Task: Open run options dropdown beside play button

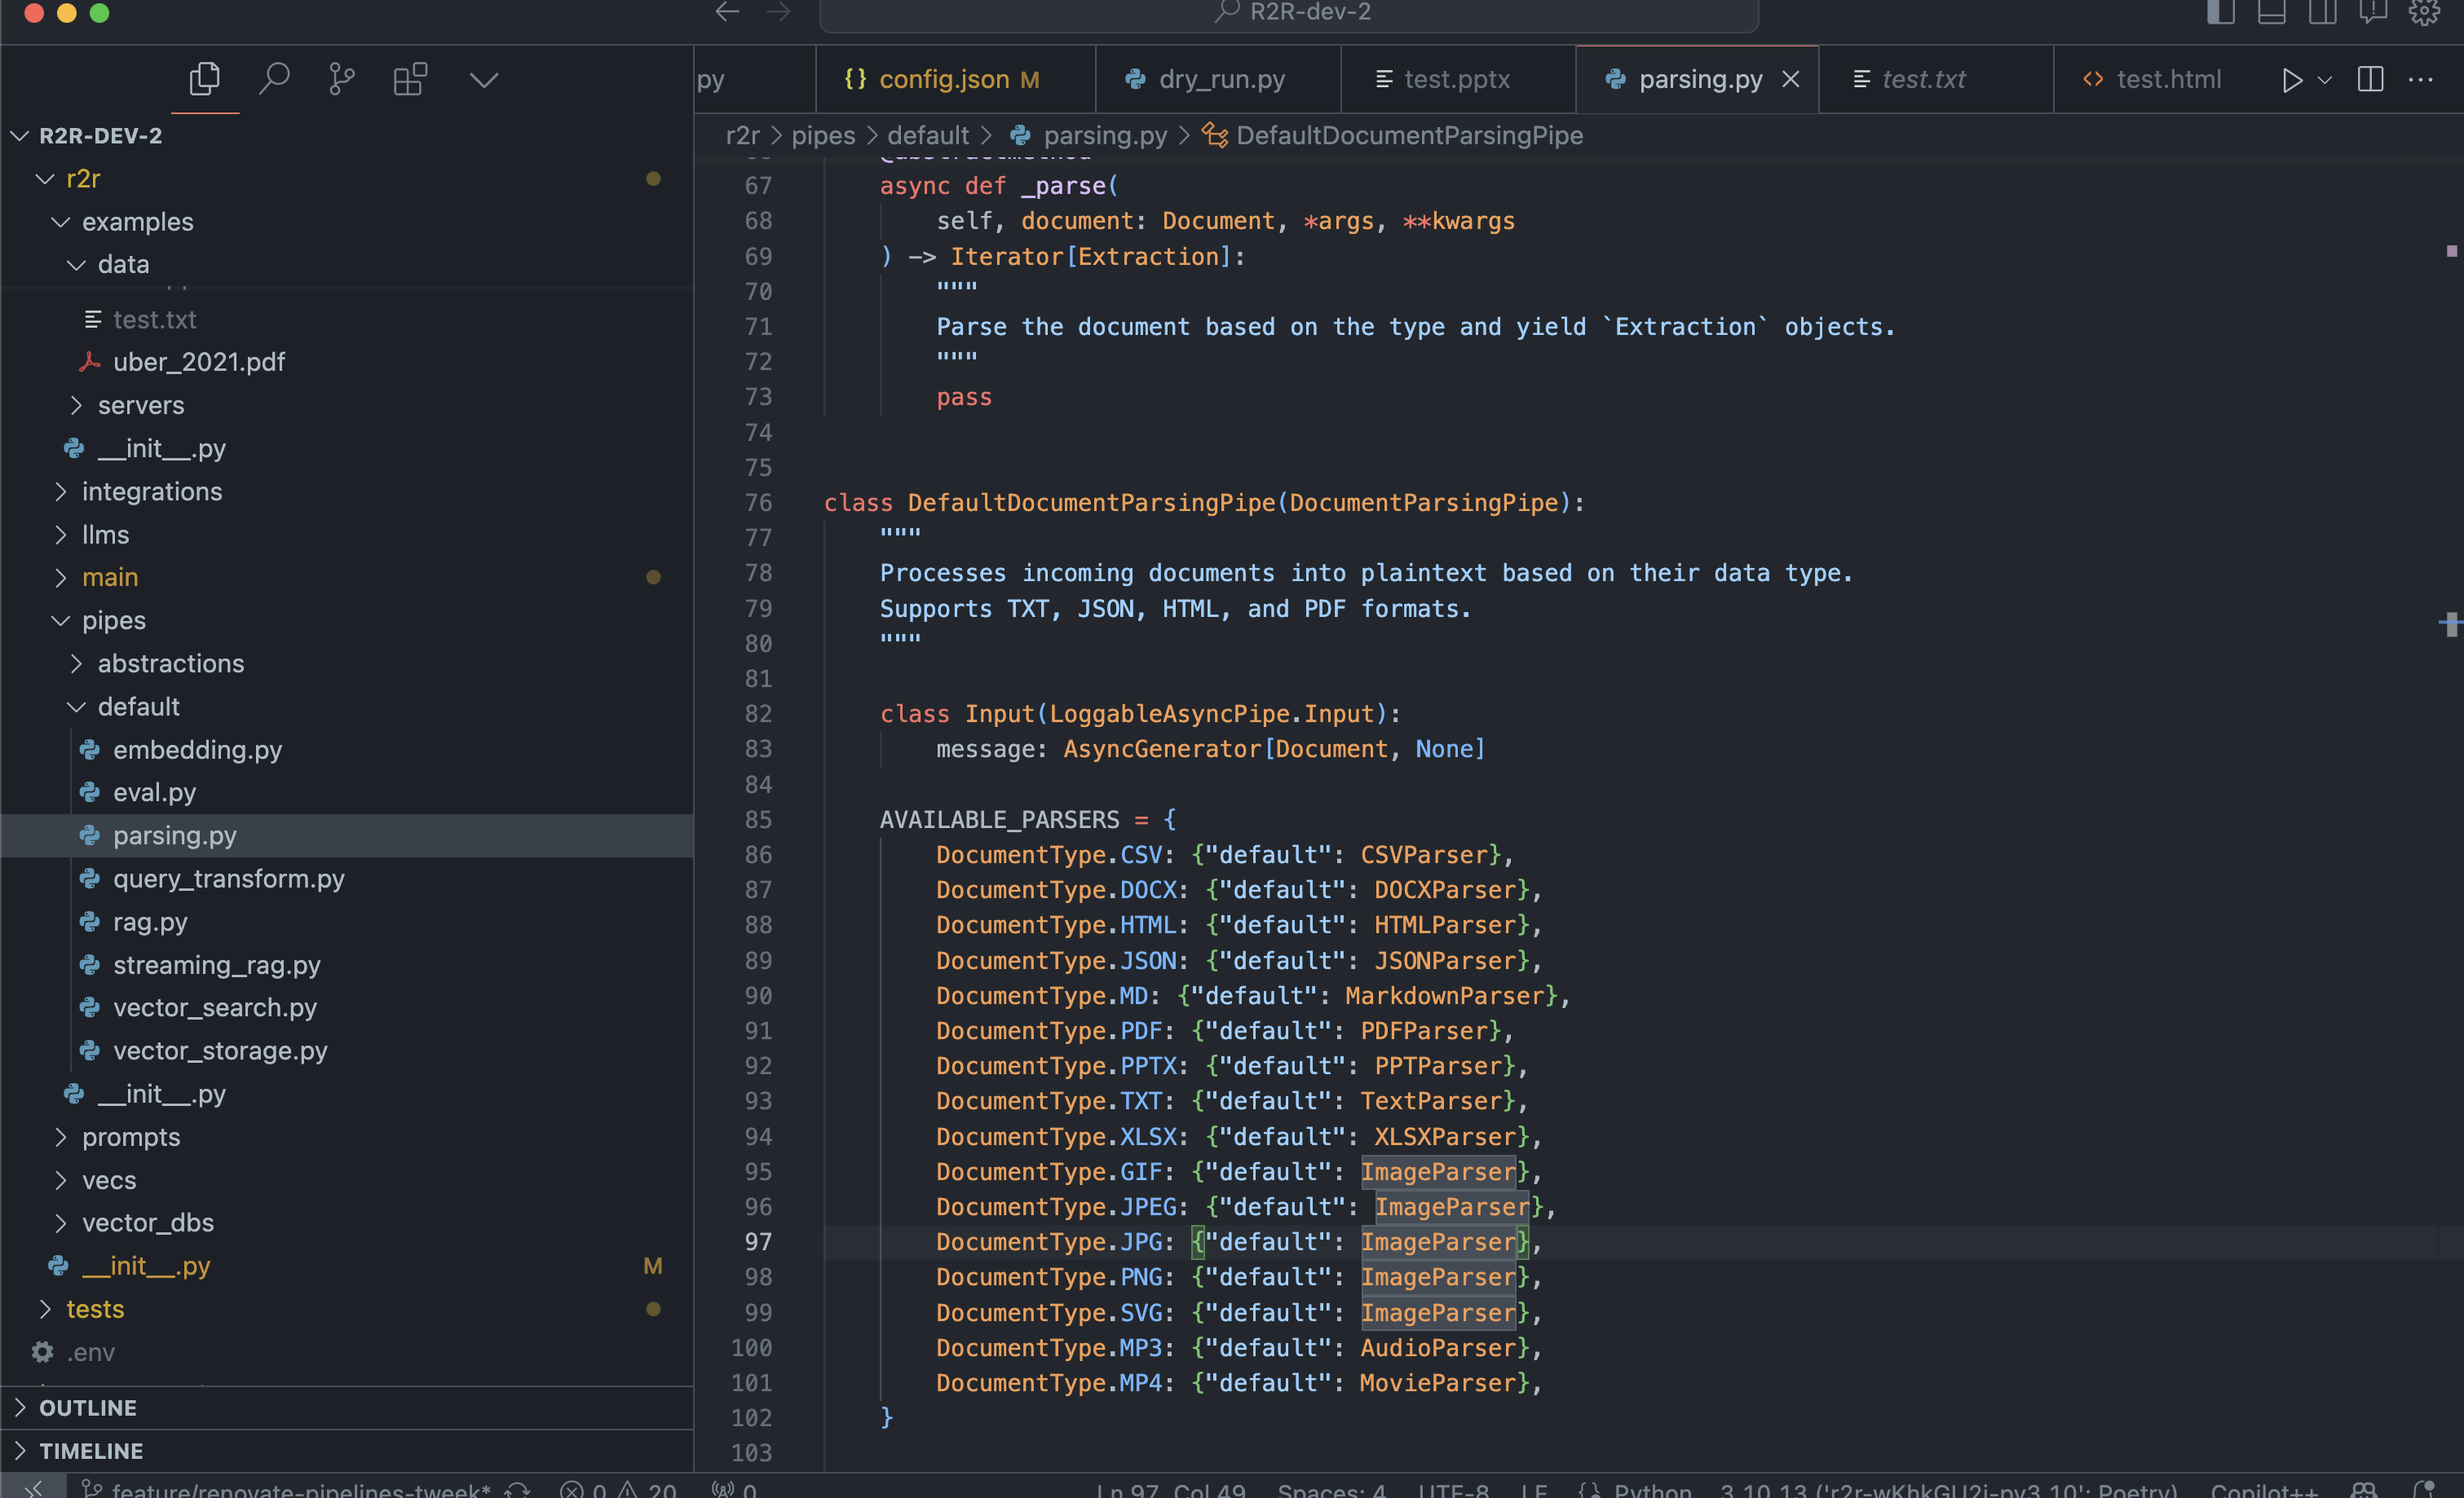Action: [2325, 80]
